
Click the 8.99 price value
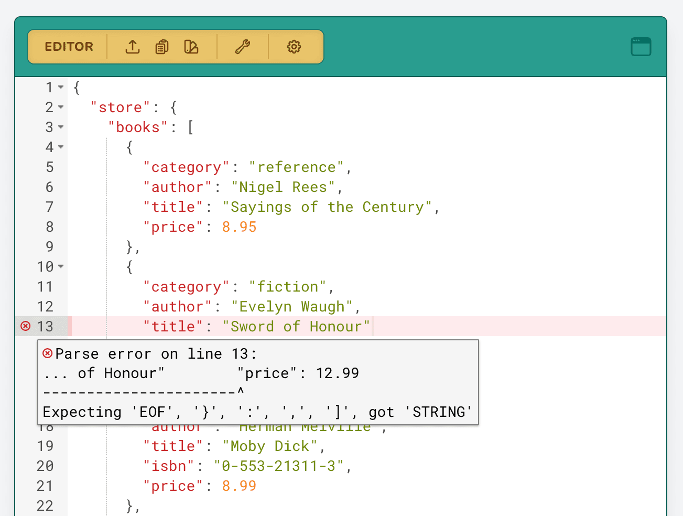(239, 486)
